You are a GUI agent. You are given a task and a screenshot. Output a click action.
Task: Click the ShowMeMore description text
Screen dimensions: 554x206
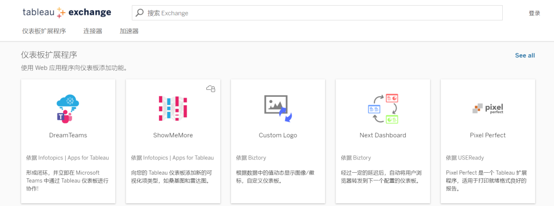pyautogui.click(x=171, y=177)
